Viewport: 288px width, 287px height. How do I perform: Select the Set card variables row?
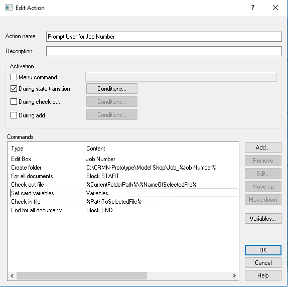124,193
